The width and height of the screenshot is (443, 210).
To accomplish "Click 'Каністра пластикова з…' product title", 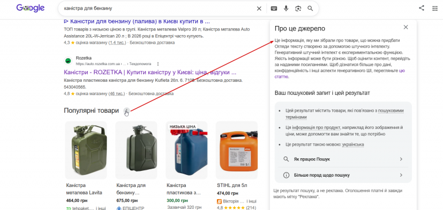I will [x=183, y=189].
